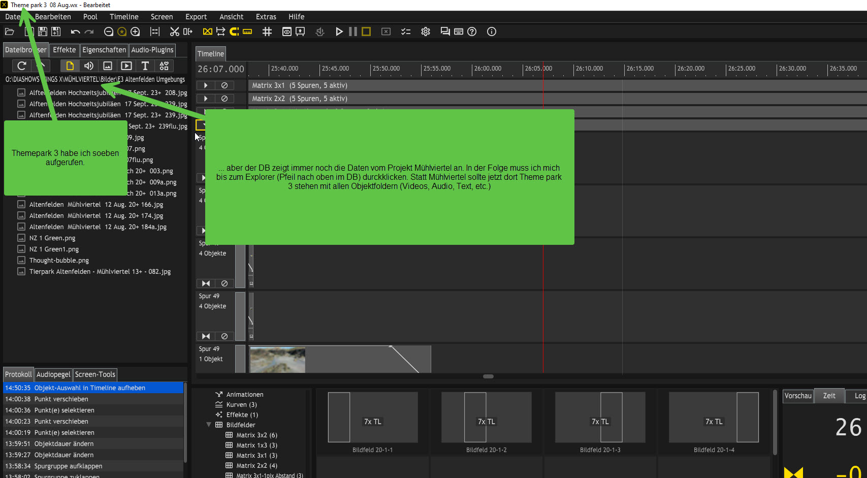
Task: Expand the Matrix 3x1 track group
Action: pos(206,85)
